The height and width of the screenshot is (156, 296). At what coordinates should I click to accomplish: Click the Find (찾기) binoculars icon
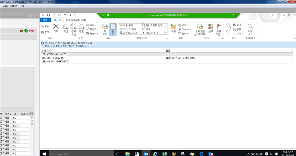point(234,25)
